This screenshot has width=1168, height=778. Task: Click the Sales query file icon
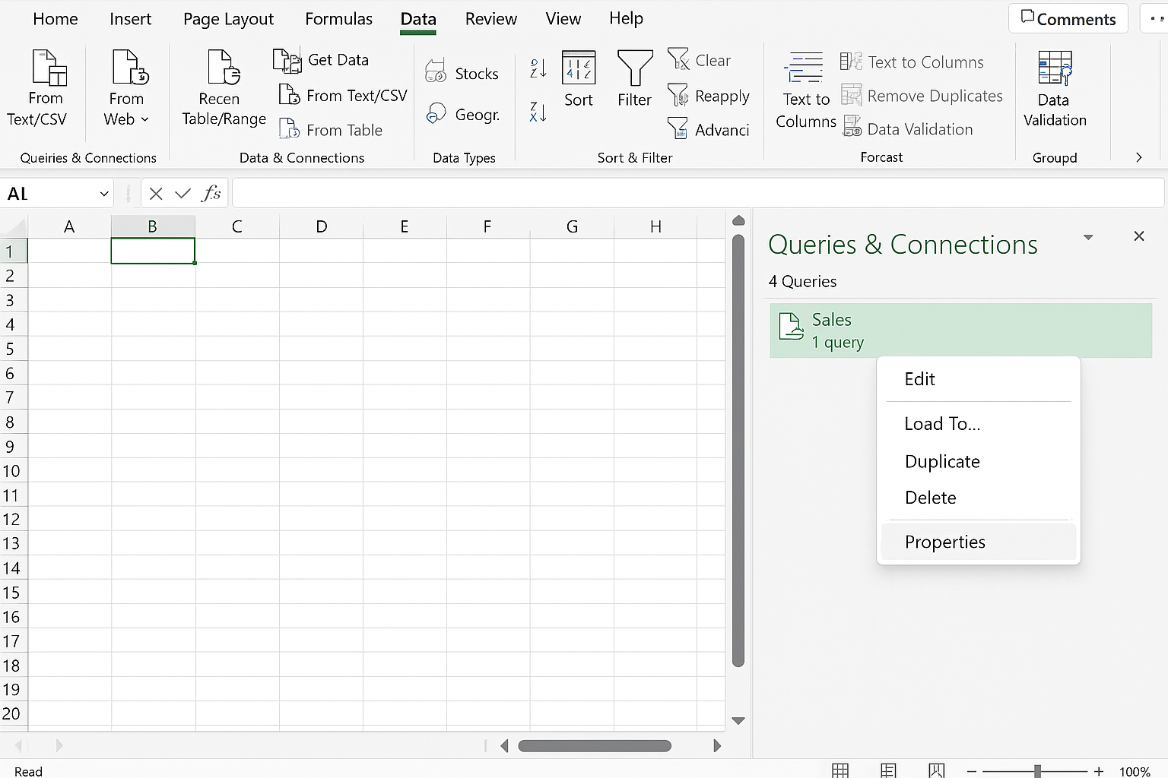791,327
